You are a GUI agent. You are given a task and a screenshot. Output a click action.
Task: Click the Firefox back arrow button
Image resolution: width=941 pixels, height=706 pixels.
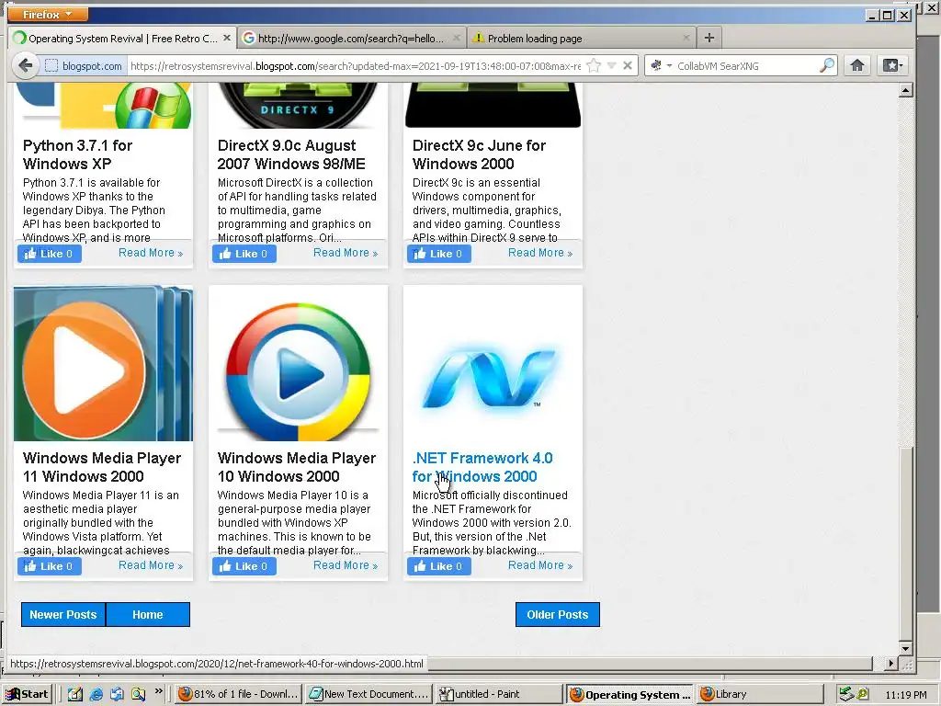[x=25, y=65]
